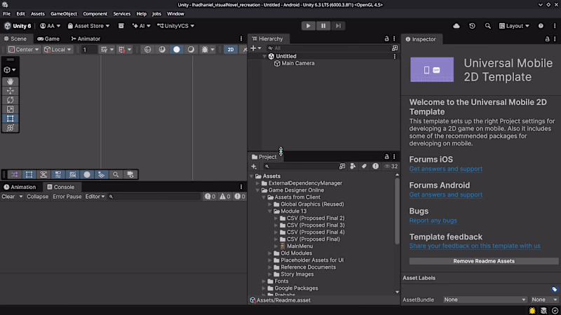
Task: Select the Scale tool
Action: coord(10,109)
